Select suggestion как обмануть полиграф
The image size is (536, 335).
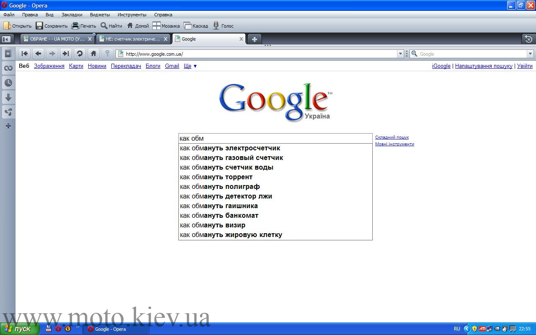click(275, 187)
